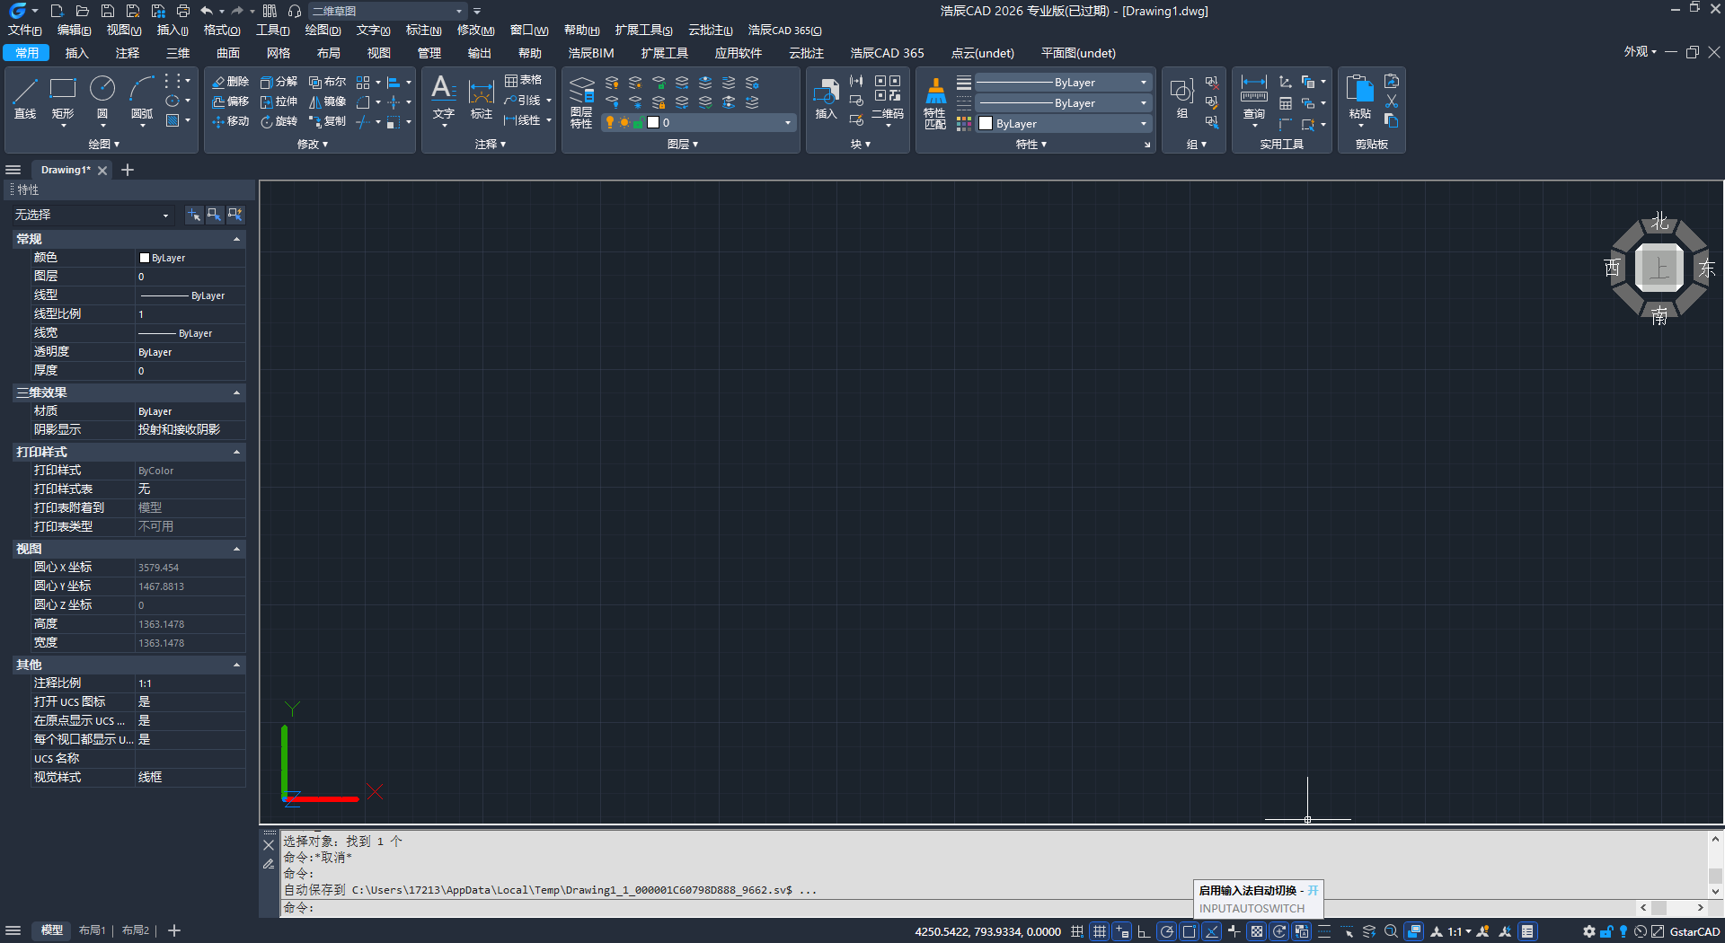
Task: Click the 移动 (Move) modify tool
Action: point(231,121)
